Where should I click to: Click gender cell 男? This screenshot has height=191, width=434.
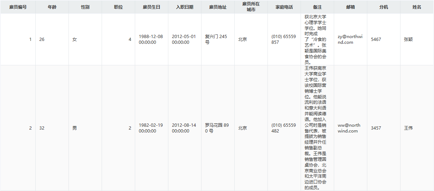pos(85,128)
